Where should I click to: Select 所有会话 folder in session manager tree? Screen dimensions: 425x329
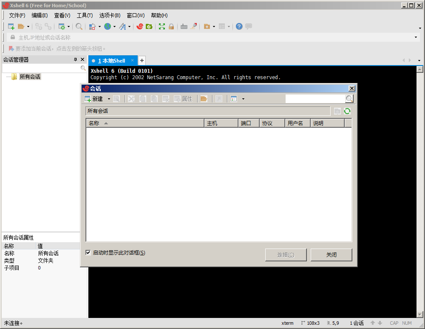coord(30,77)
